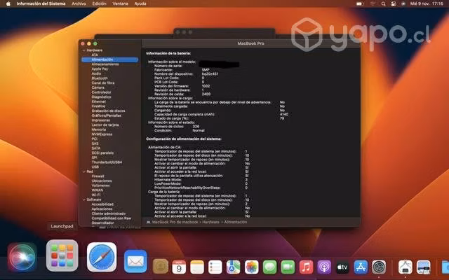
Task: Select Almacenamiento in the sidebar
Action: point(105,64)
